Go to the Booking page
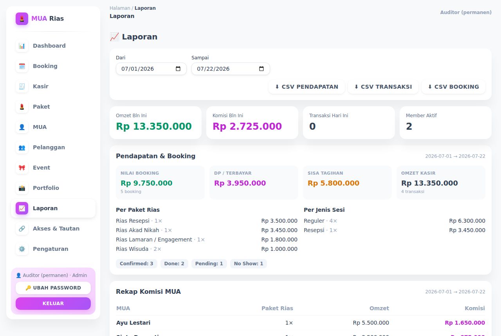The height and width of the screenshot is (336, 501). tap(53, 66)
